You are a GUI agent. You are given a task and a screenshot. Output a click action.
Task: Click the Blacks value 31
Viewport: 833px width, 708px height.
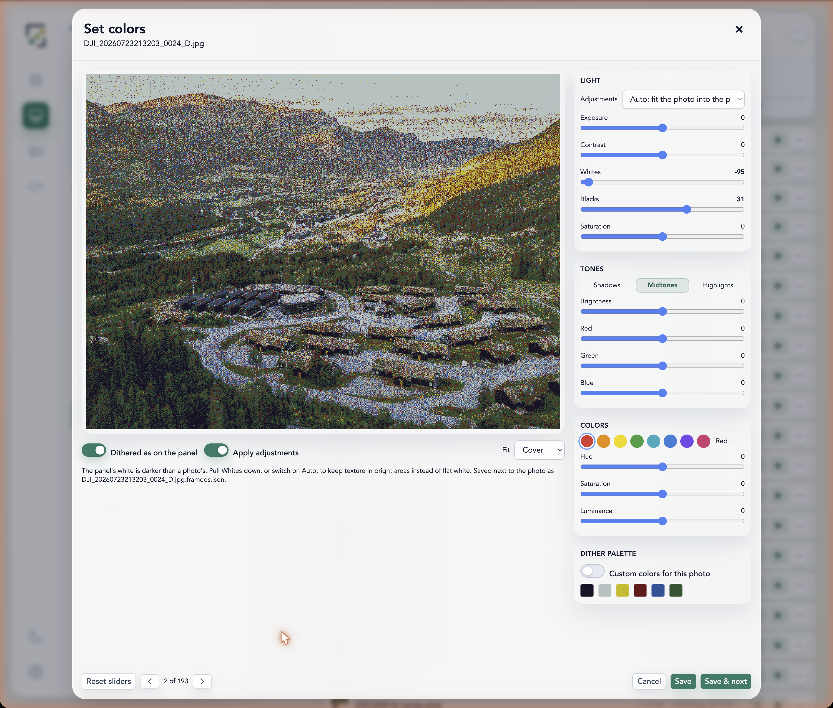[x=740, y=199]
